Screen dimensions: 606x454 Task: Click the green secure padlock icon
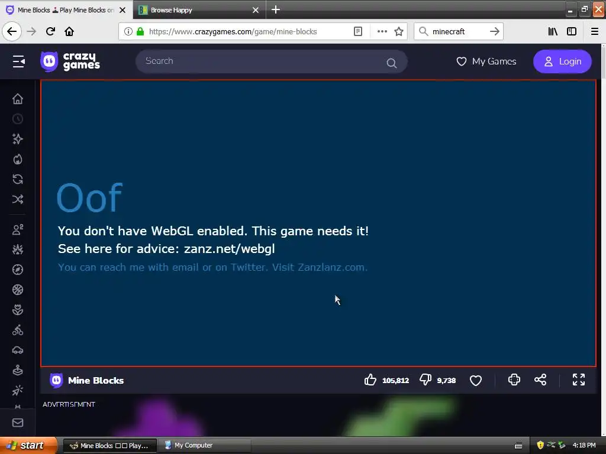click(140, 31)
